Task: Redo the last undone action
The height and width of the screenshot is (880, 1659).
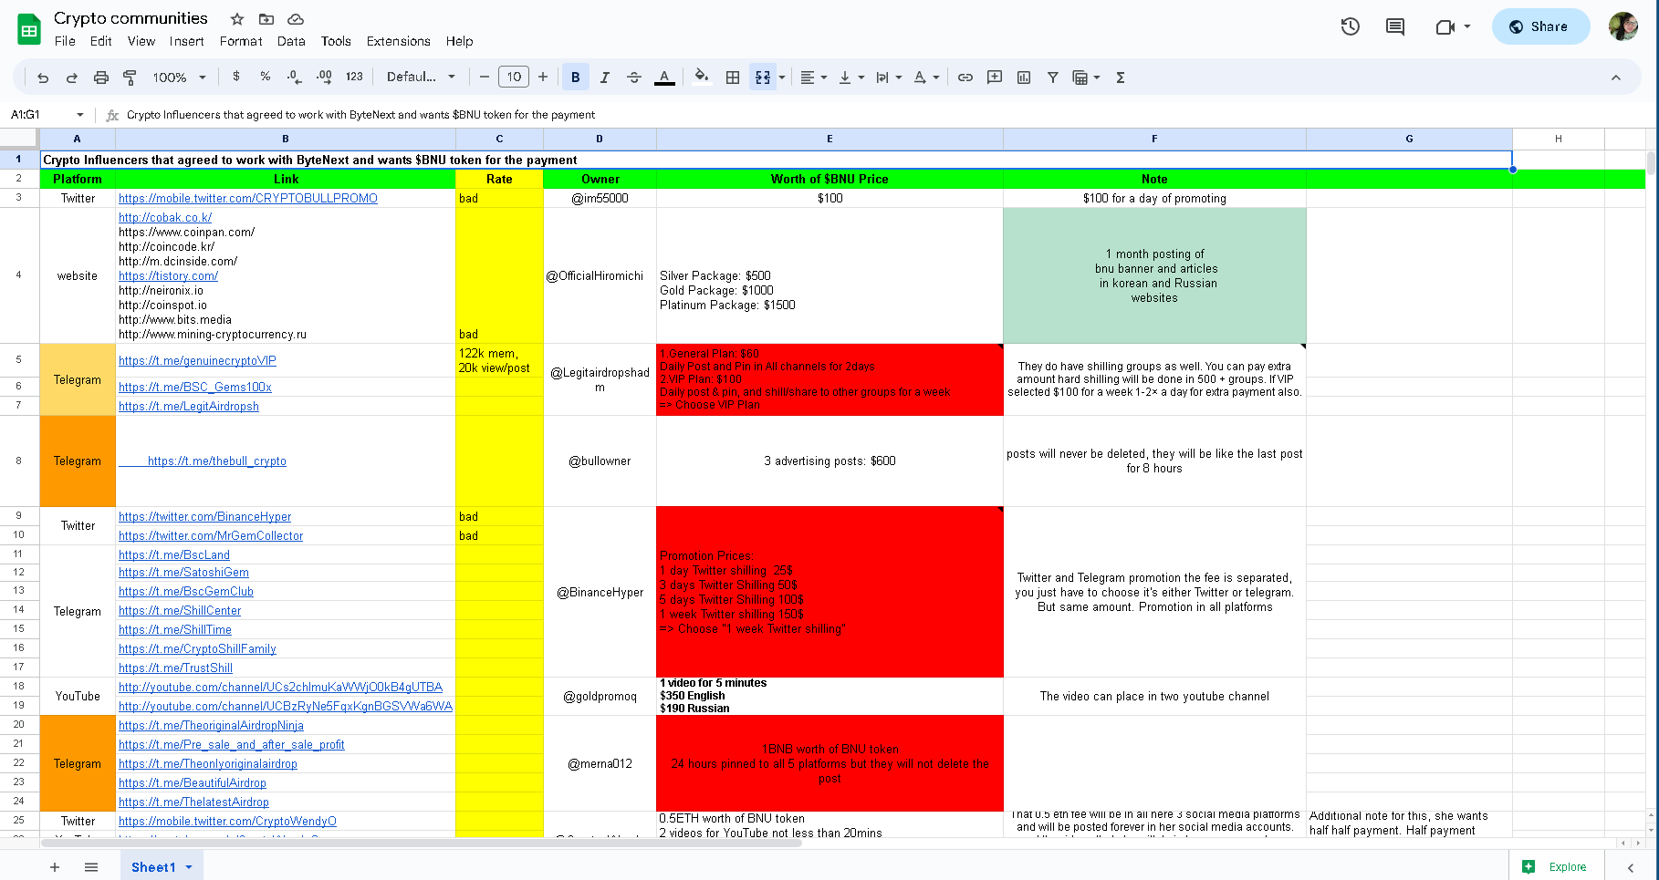Action: tap(72, 78)
